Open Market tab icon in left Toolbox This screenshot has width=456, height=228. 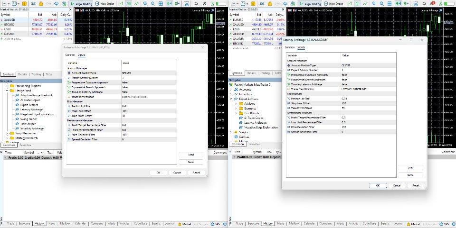185,224
